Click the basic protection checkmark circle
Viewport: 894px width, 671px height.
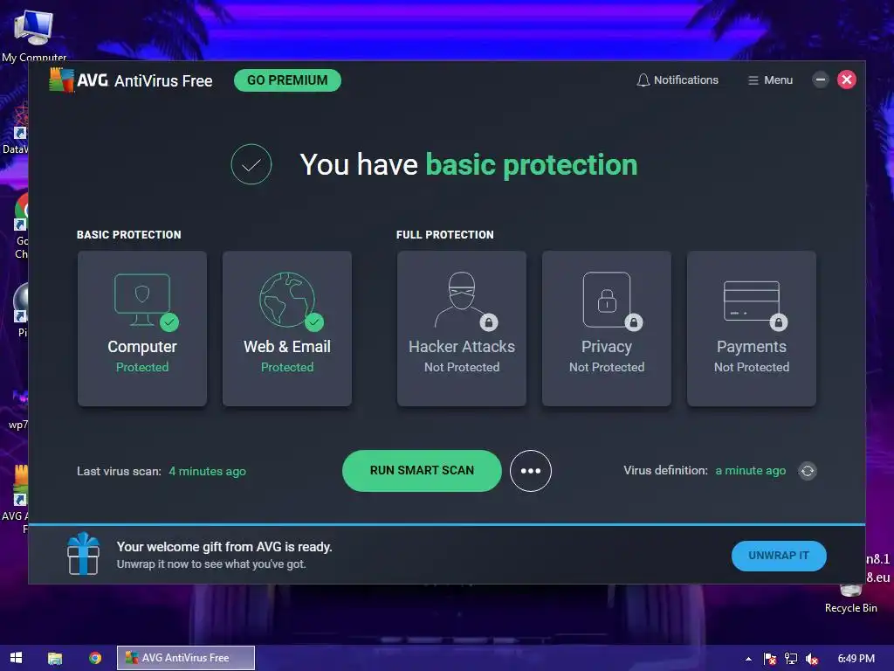[251, 164]
